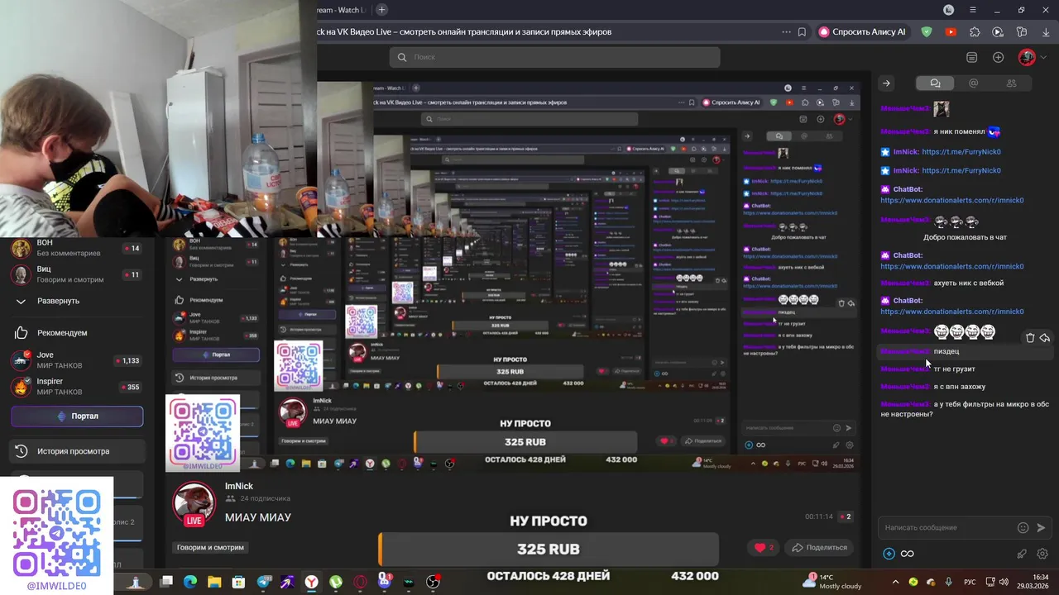Click the green shield protection icon
This screenshot has width=1059, height=595.
click(x=927, y=32)
